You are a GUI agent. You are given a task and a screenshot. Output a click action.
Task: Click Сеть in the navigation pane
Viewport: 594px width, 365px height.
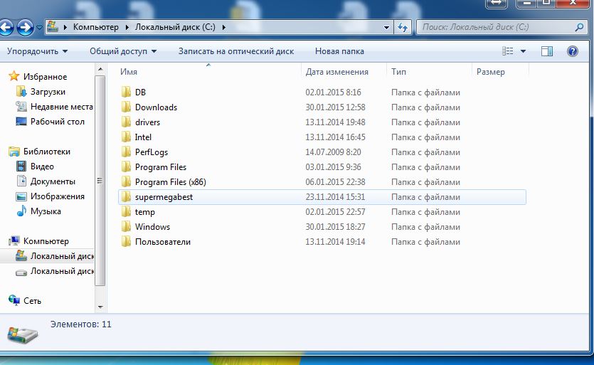pyautogui.click(x=32, y=301)
